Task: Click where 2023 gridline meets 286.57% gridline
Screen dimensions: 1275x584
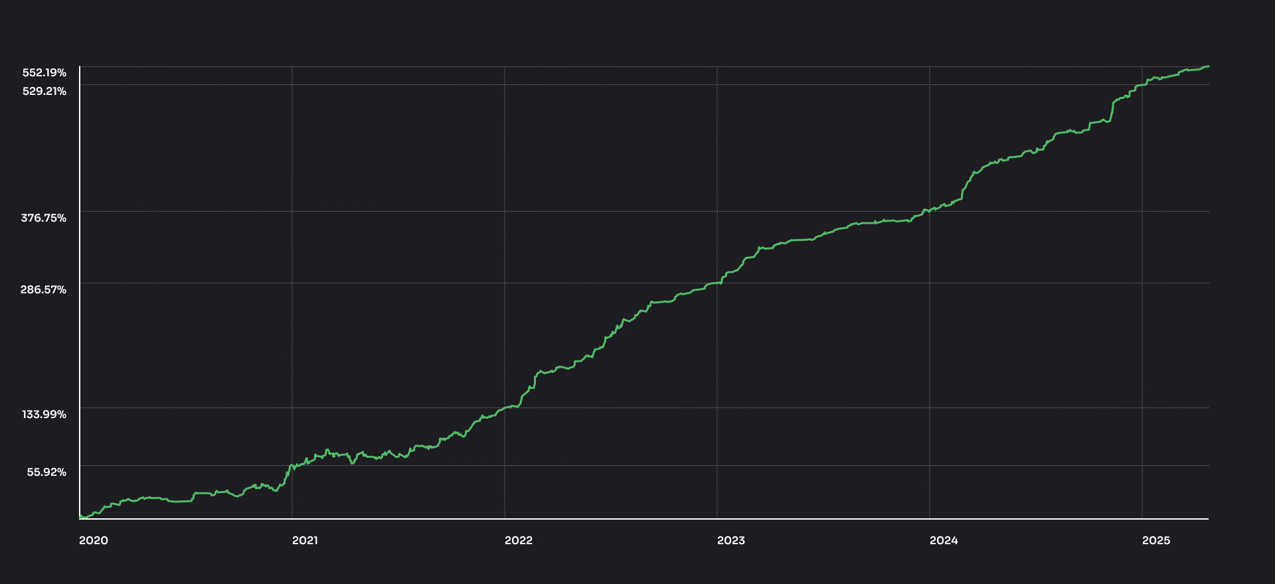Action: click(717, 283)
